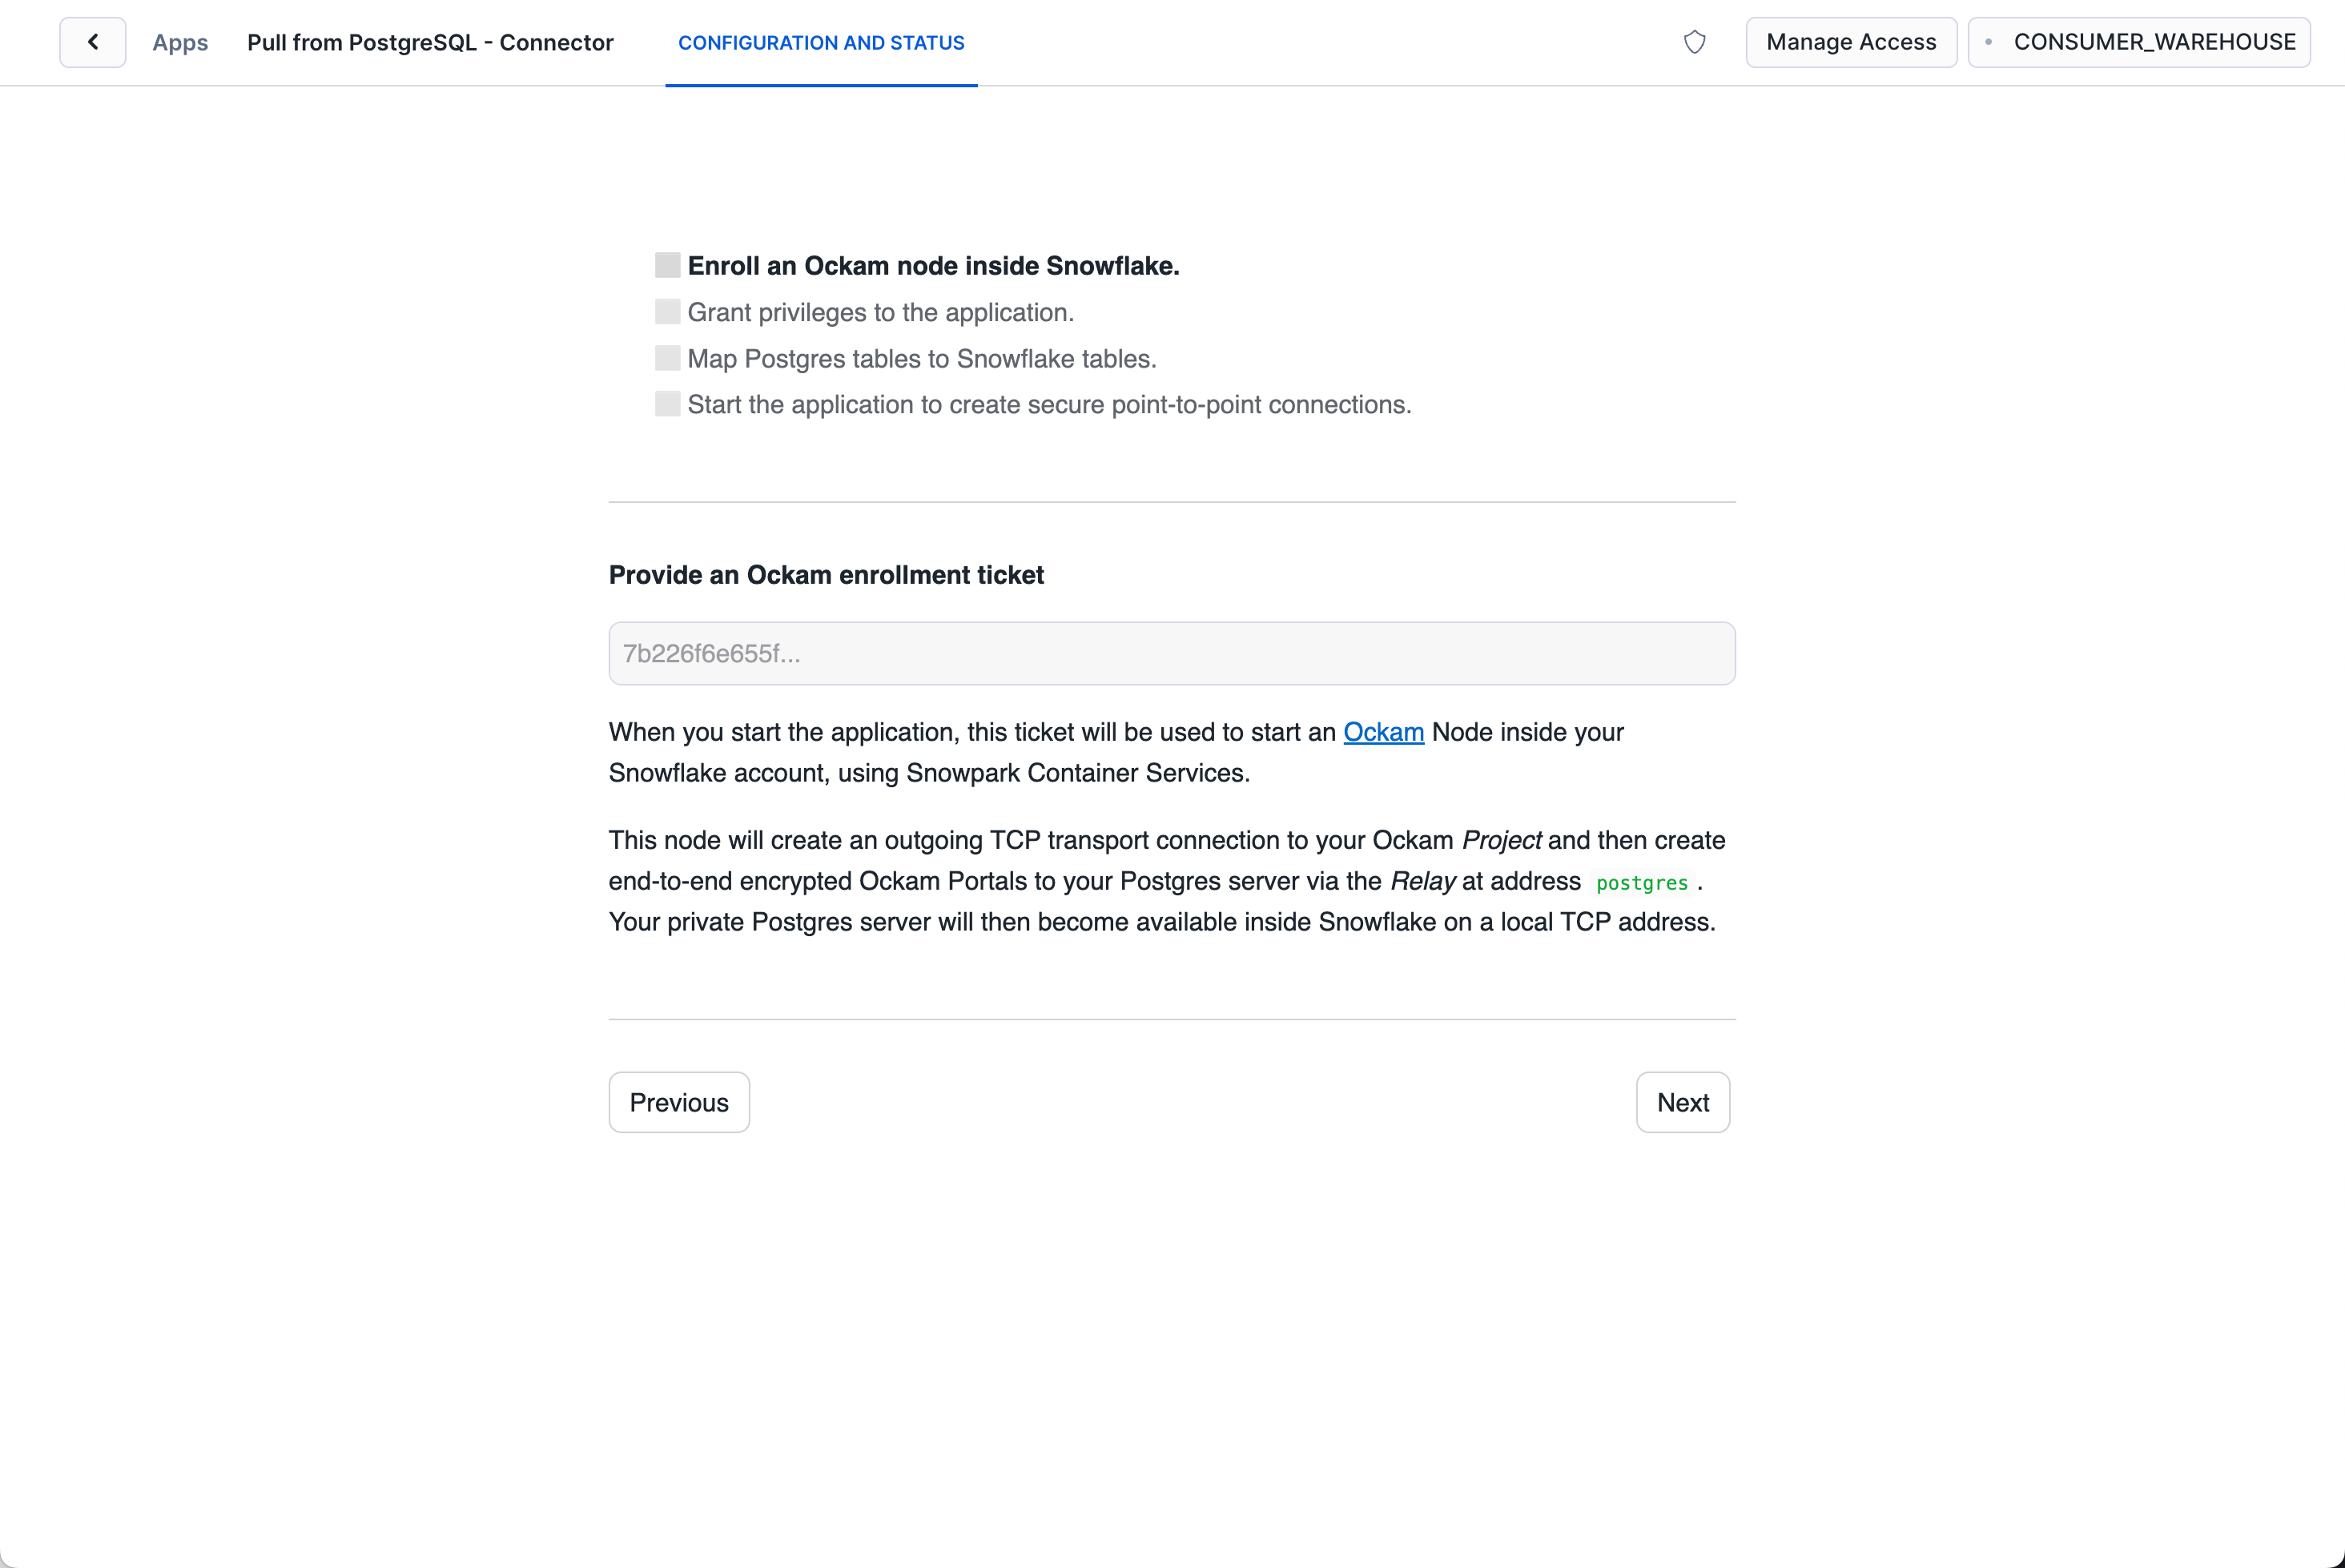The width and height of the screenshot is (2345, 1568).
Task: Tick the 'Enroll an Ockam node' checkbox
Action: tap(667, 265)
